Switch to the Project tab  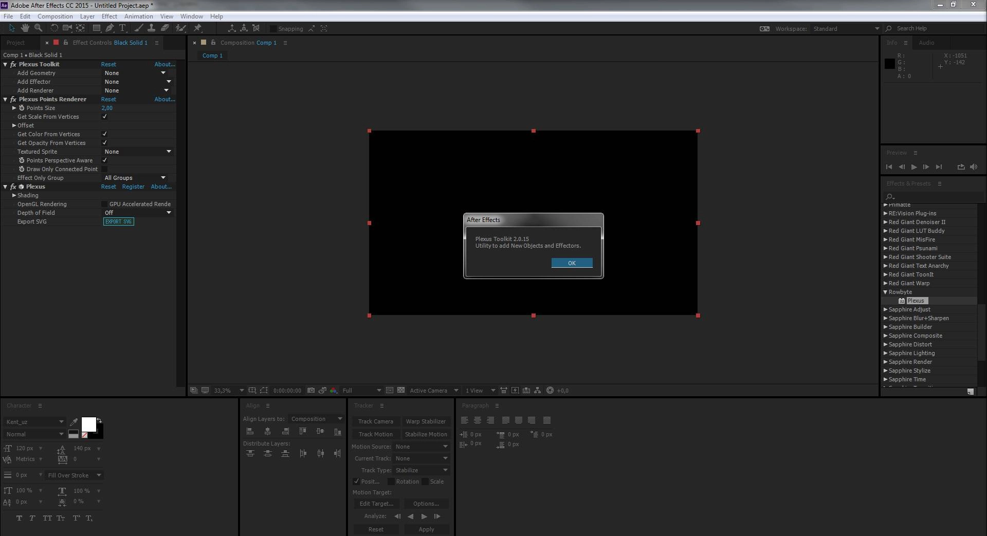[15, 43]
